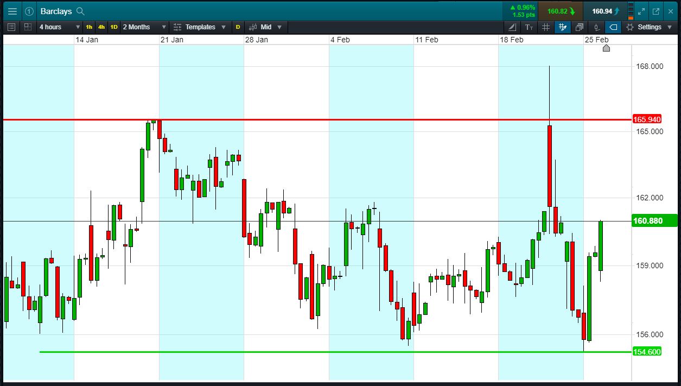The width and height of the screenshot is (681, 386).
Task: Toggle the price label tag icon
Action: click(x=613, y=27)
